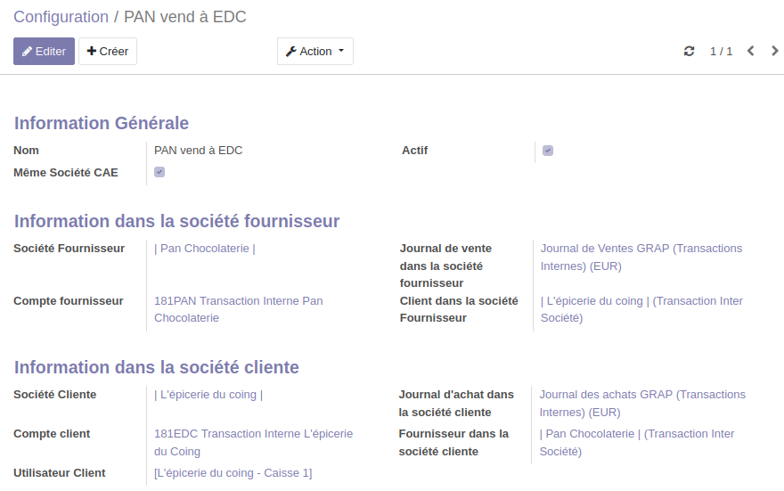
Task: Click the PAN vend à EDC name value
Action: (x=199, y=151)
